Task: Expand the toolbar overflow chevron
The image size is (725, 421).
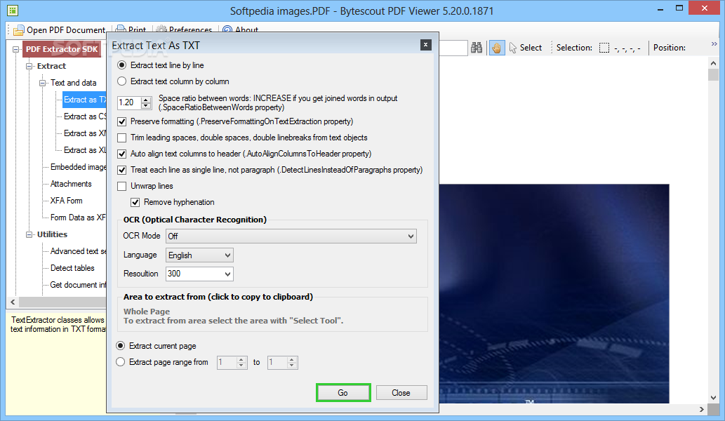Action: click(x=714, y=44)
